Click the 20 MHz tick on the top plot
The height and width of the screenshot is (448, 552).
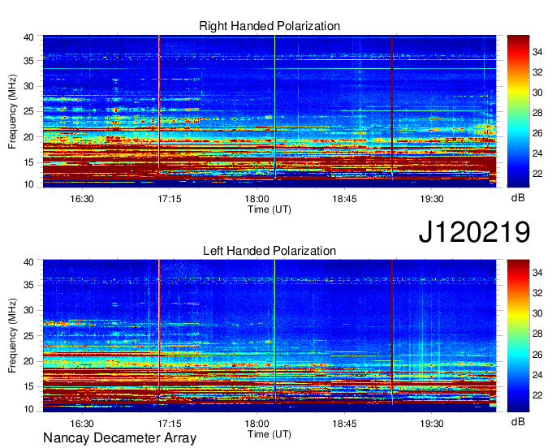click(28, 137)
